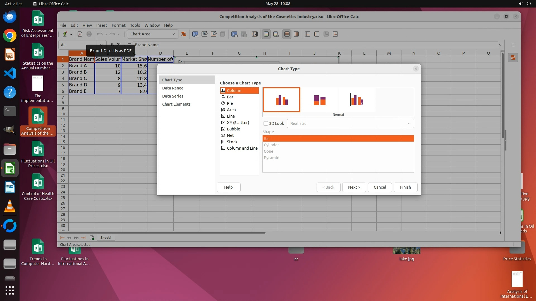Image resolution: width=536 pixels, height=301 pixels.
Task: Open the Chart Area element dropdown
Action: point(173,34)
